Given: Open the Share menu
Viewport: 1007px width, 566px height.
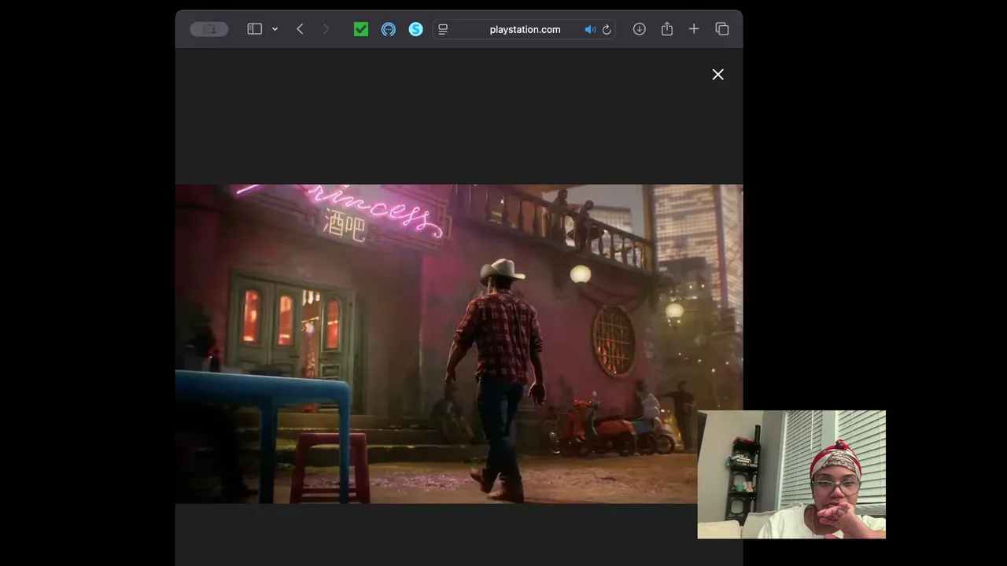Looking at the screenshot, I should pyautogui.click(x=667, y=29).
